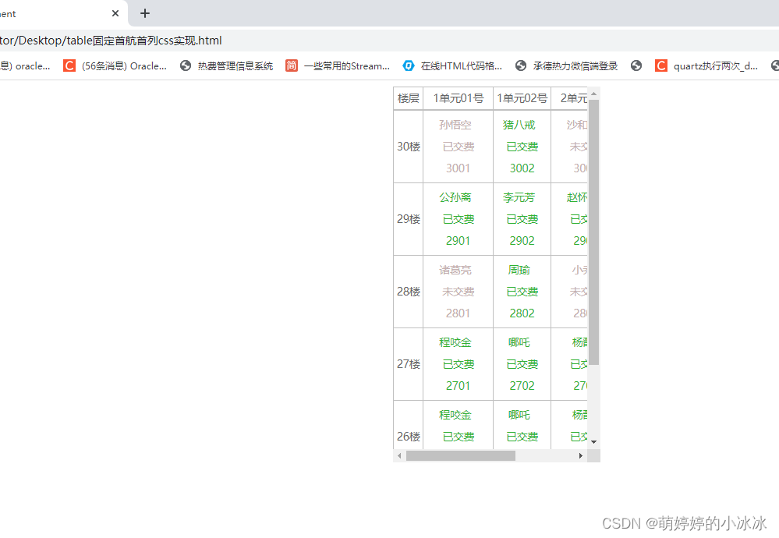Click the horizontal scrollbar right arrow
This screenshot has height=538, width=779.
(581, 455)
